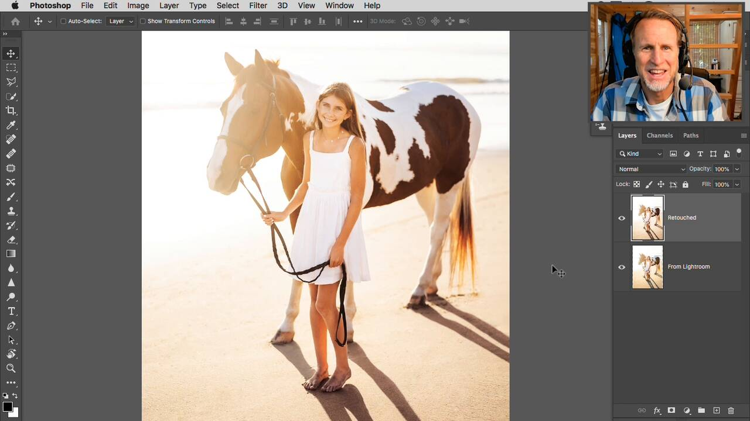Open the Filter menu
The width and height of the screenshot is (750, 421).
click(258, 5)
